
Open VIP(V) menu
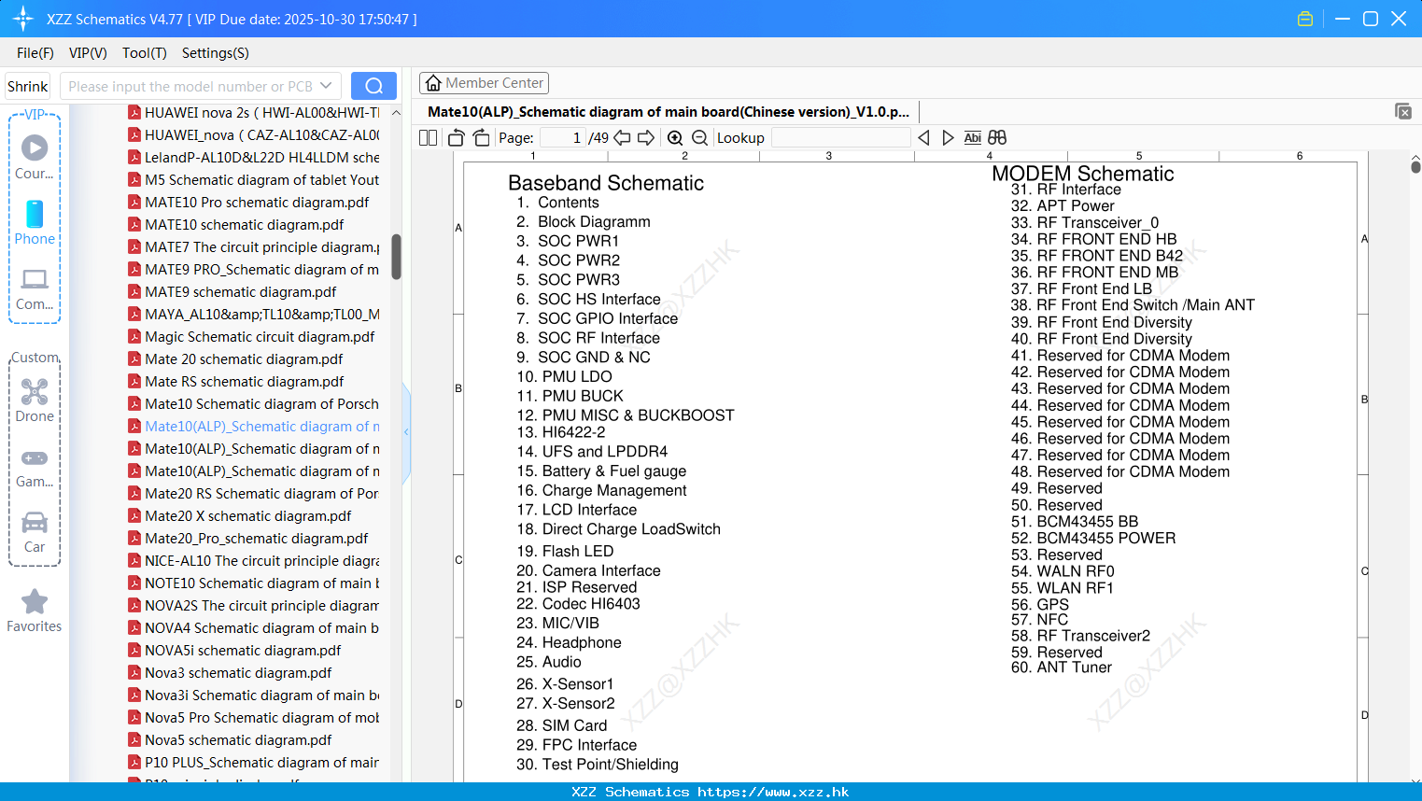[88, 53]
